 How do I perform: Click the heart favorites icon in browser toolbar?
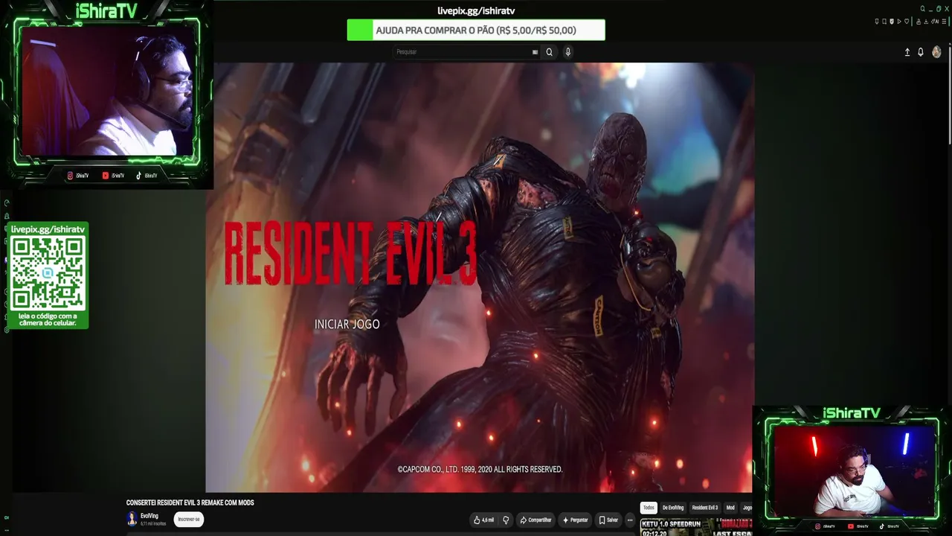(x=907, y=22)
